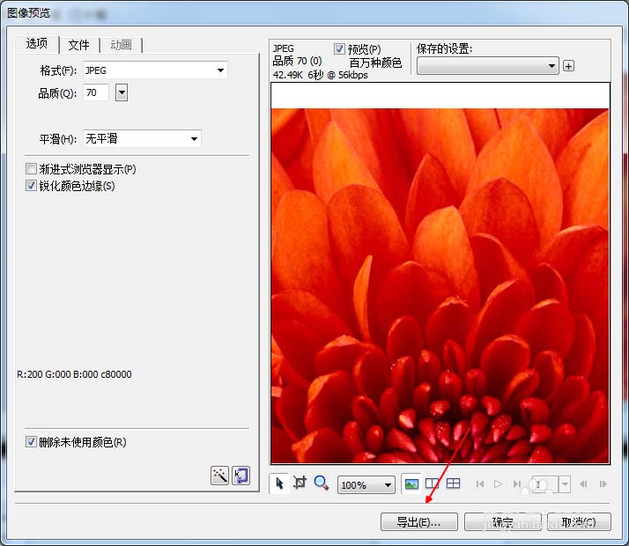Click the 导出 export button
Image resolution: width=629 pixels, height=546 pixels.
[x=418, y=522]
